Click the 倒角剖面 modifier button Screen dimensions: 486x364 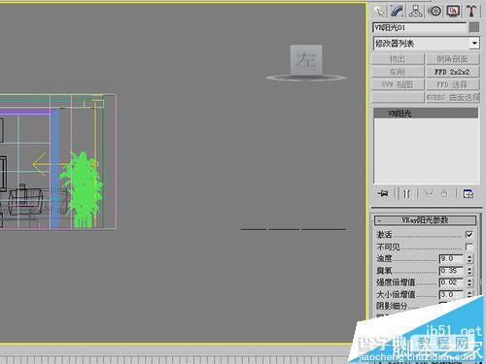452,59
